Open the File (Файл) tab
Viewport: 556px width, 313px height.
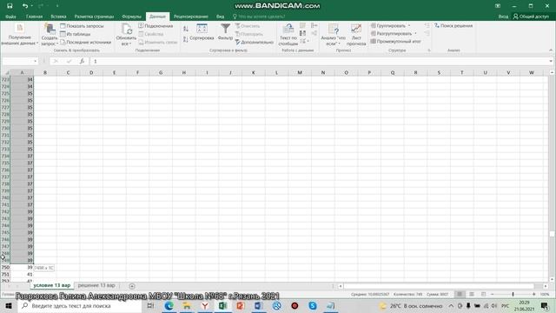pyautogui.click(x=10, y=17)
